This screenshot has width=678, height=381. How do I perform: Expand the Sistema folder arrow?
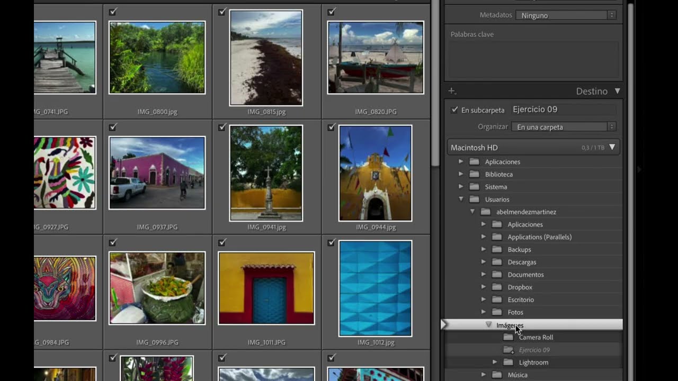point(461,187)
